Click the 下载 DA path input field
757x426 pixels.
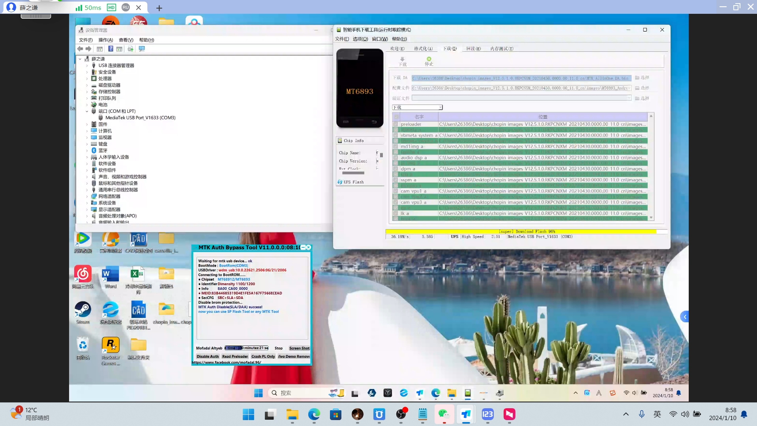point(521,78)
